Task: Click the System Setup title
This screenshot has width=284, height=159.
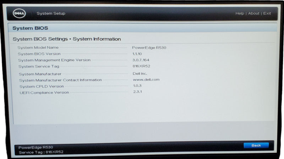Action: click(x=51, y=13)
